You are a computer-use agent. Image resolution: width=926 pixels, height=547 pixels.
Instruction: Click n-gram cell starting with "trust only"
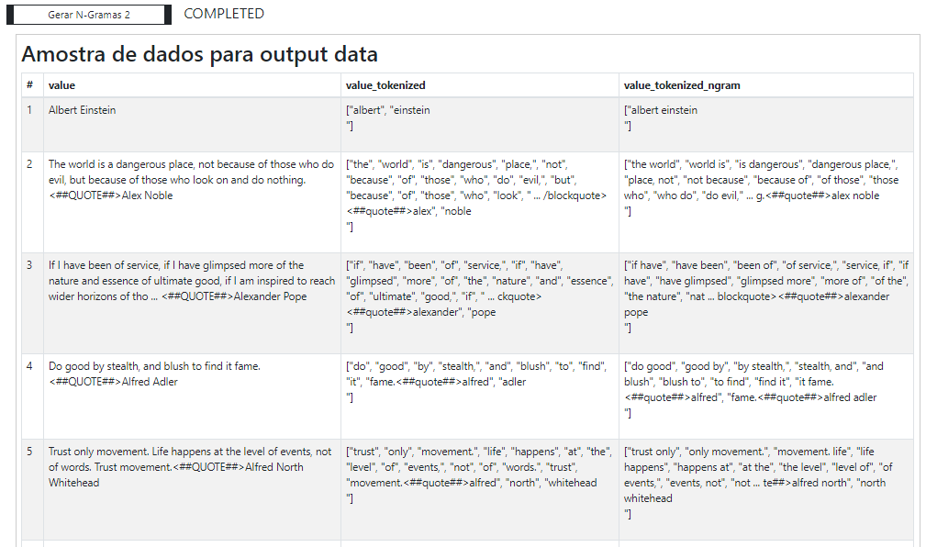pyautogui.click(x=766, y=489)
